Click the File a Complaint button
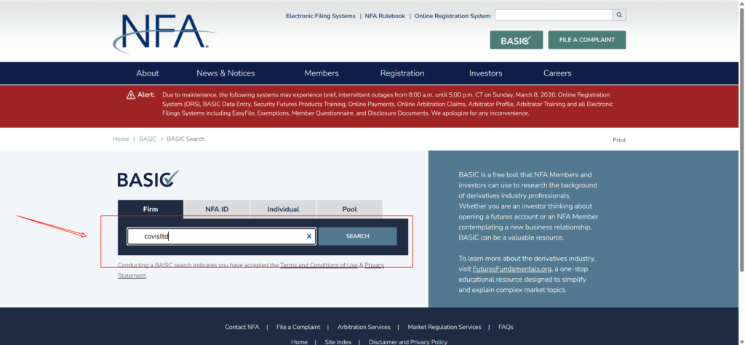 coord(586,40)
